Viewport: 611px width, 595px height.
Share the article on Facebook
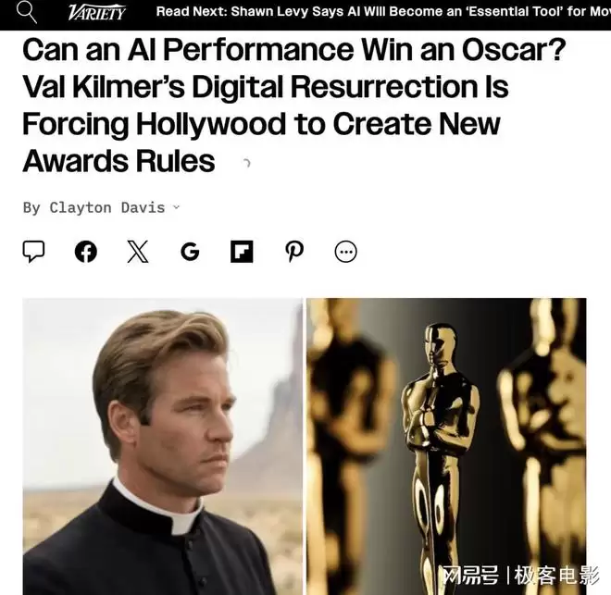86,252
